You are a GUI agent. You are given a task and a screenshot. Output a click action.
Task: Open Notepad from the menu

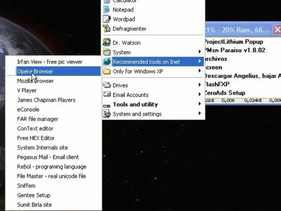tap(153, 10)
